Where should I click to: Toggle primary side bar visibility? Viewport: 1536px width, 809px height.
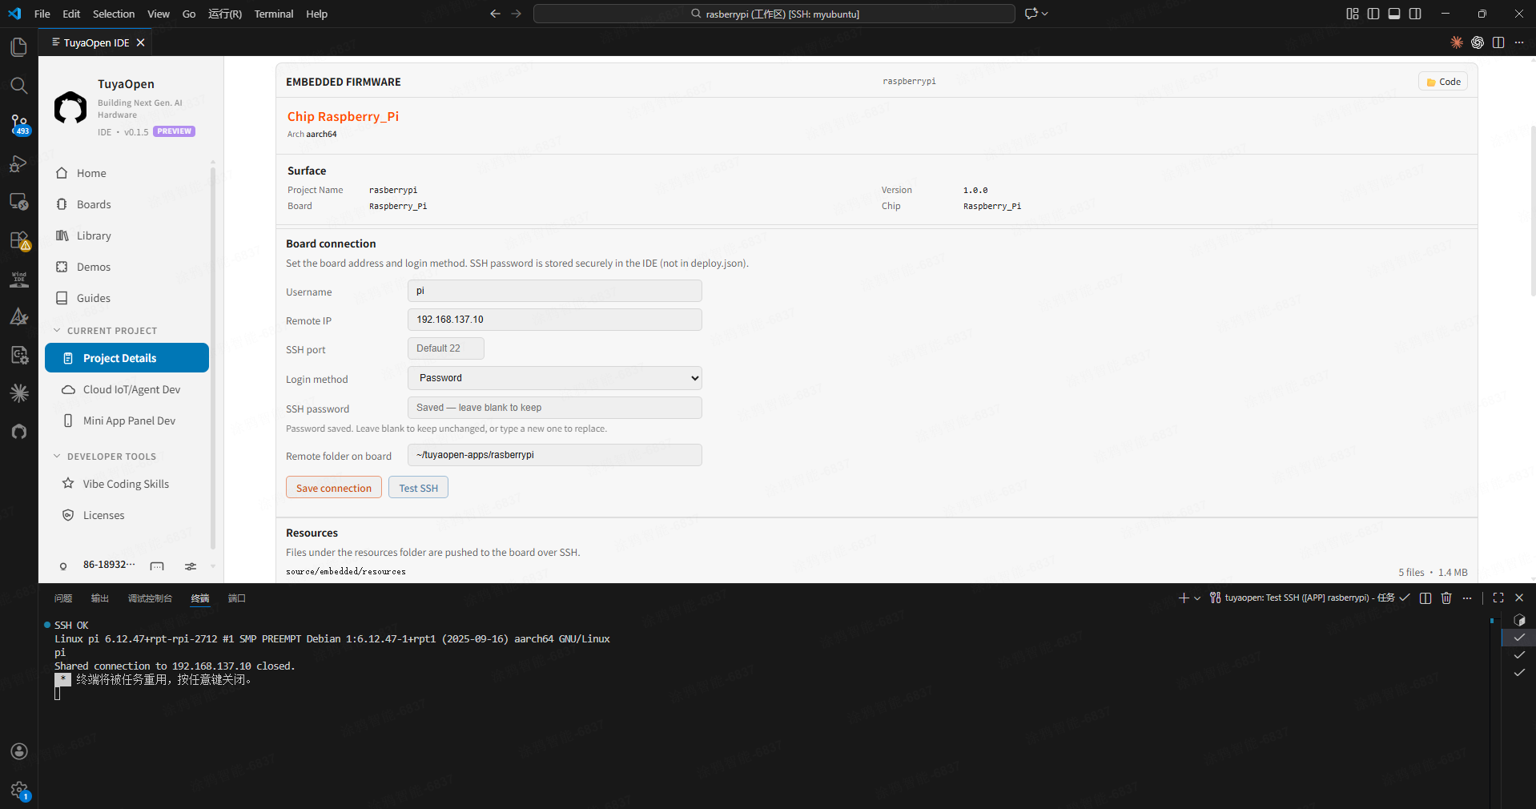(x=1373, y=14)
